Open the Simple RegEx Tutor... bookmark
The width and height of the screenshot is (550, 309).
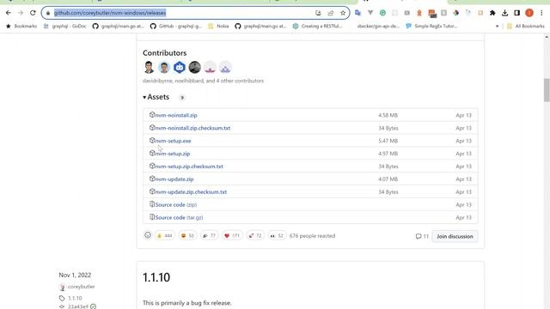pyautogui.click(x=431, y=26)
